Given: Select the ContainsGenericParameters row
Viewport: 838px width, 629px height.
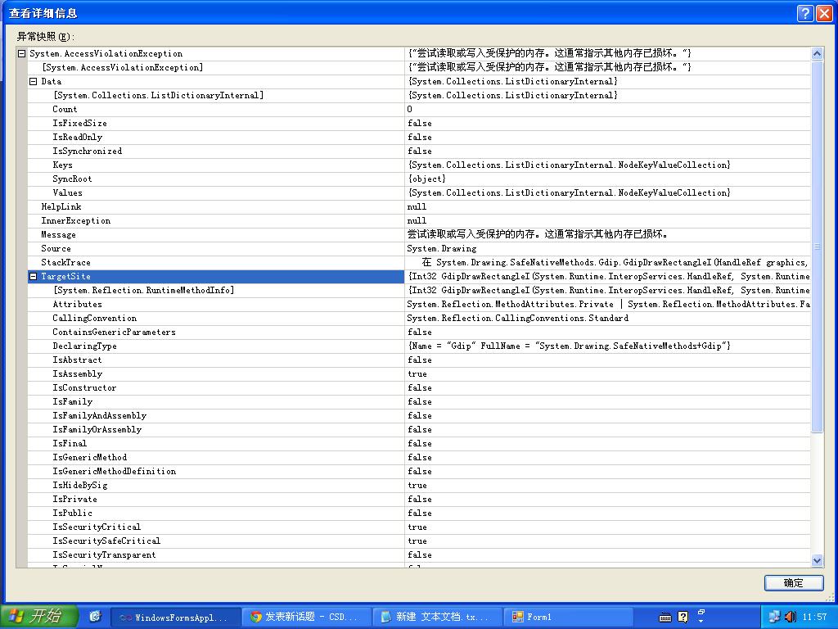Looking at the screenshot, I should click(419, 333).
